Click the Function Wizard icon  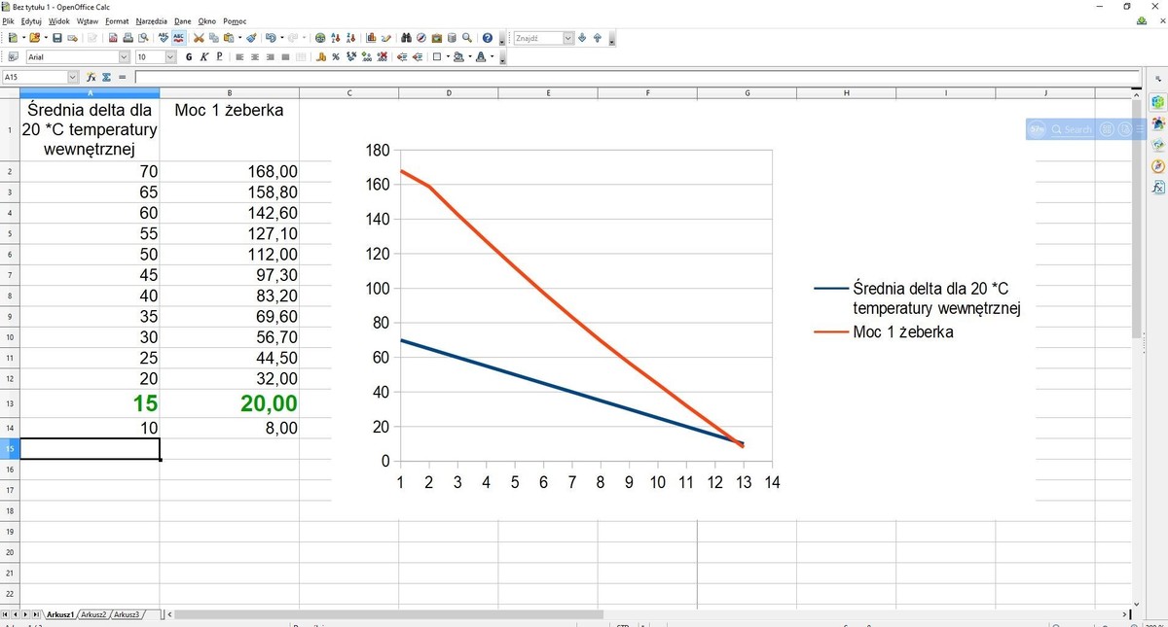[91, 77]
